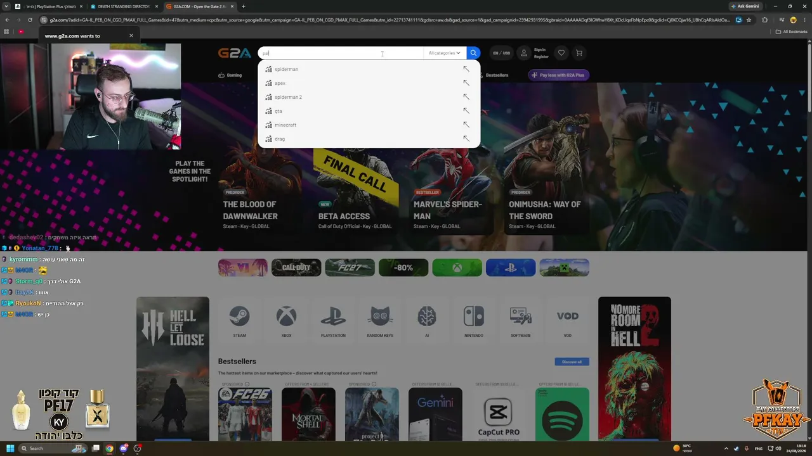Click the browser address bar URL
812x456 pixels.
click(x=390, y=20)
